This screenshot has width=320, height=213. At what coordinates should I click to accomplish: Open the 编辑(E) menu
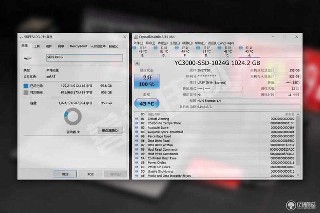point(150,43)
